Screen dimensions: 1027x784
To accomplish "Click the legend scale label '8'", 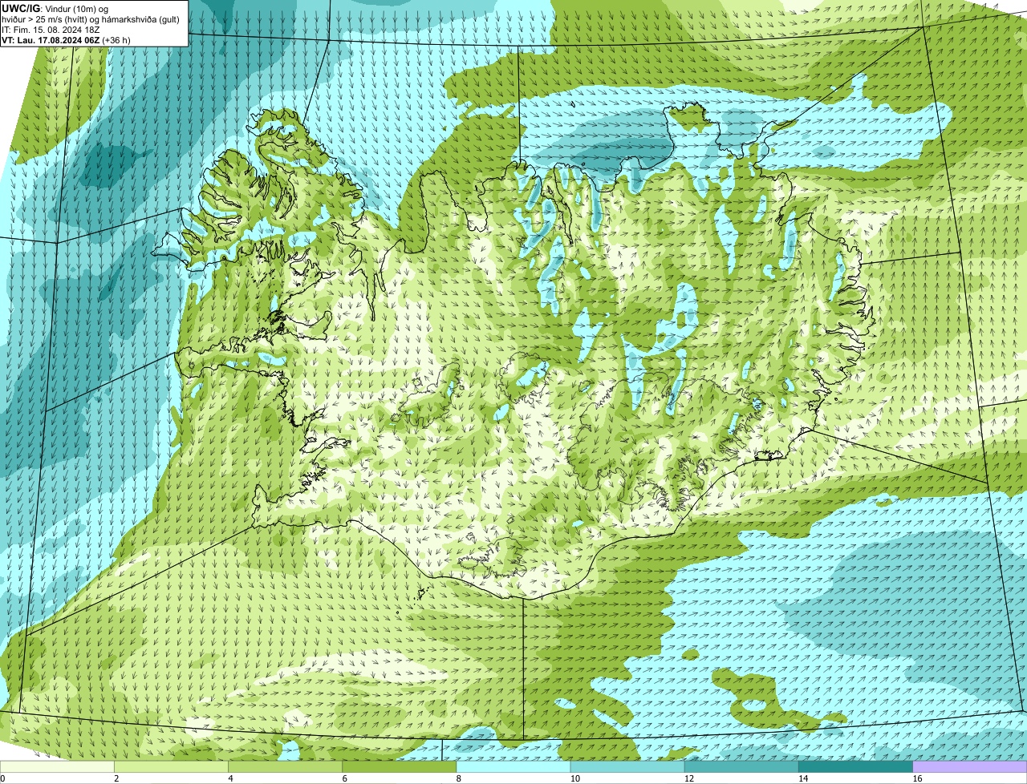I will pos(458,778).
